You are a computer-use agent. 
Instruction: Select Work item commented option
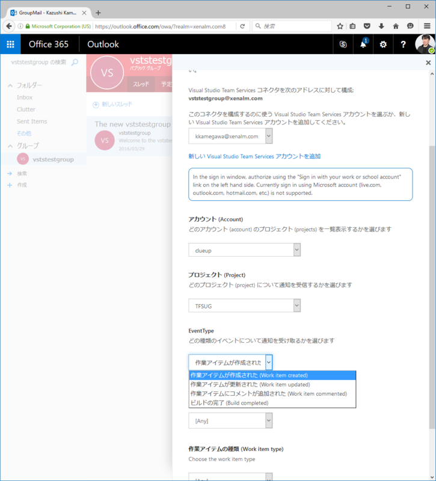coord(272,394)
